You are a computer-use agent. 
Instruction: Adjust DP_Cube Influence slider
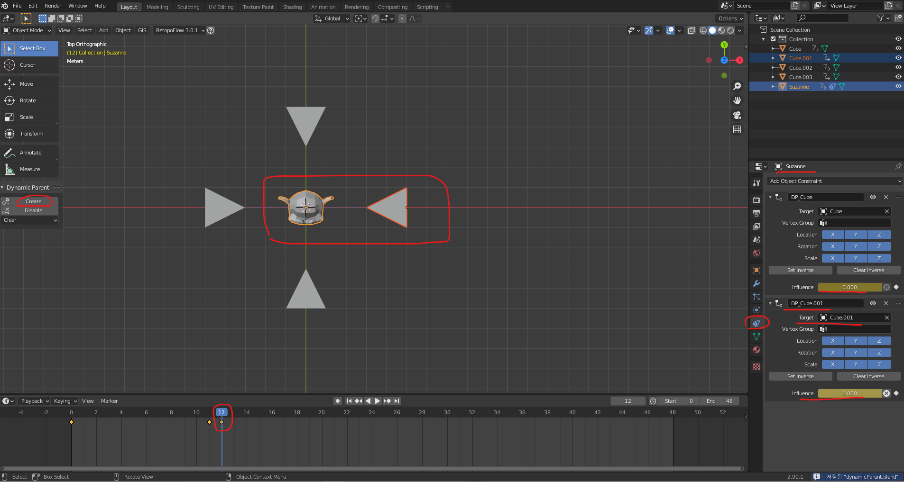click(849, 287)
